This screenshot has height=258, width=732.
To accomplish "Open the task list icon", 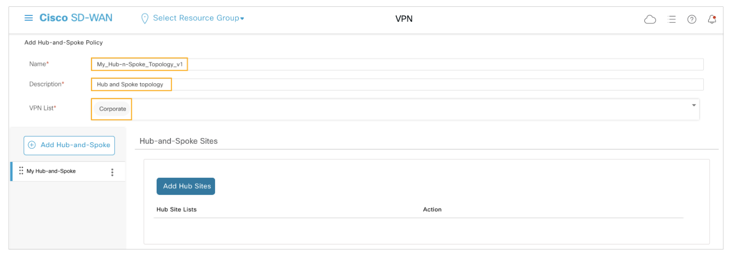I will point(671,19).
